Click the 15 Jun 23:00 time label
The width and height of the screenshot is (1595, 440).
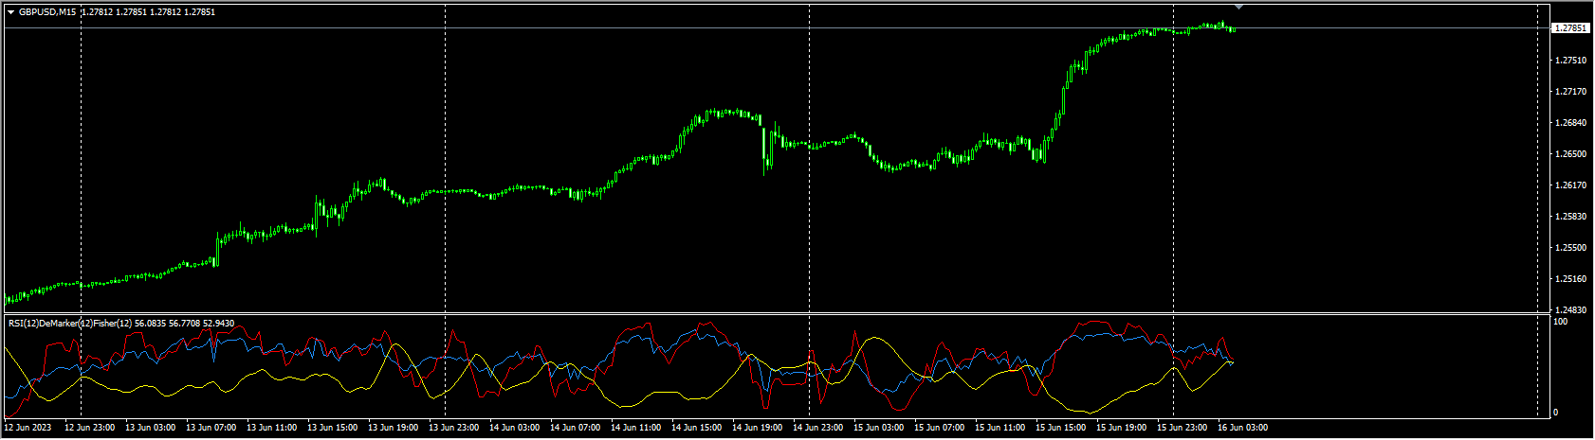1182,429
